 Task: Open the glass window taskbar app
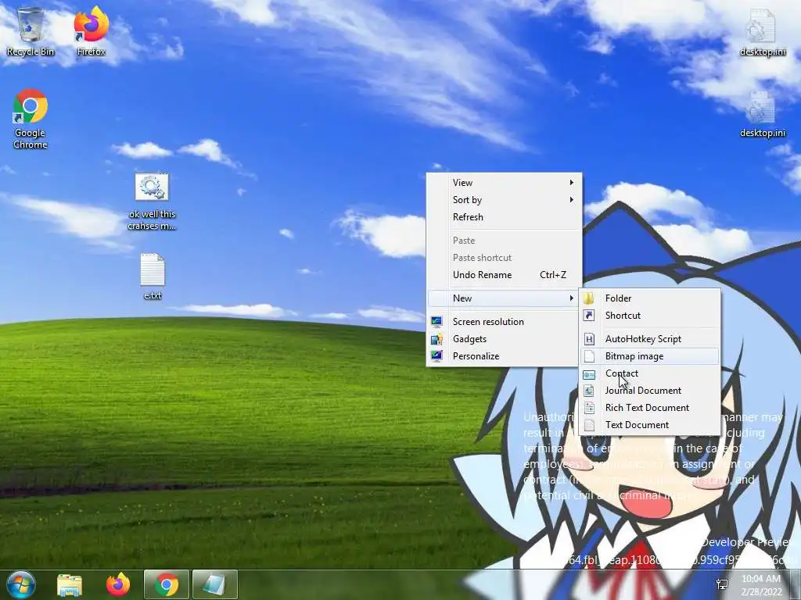[x=215, y=584]
